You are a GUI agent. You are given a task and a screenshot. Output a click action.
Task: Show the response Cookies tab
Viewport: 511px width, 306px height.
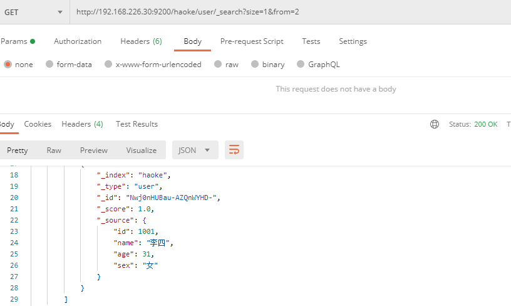tap(38, 124)
